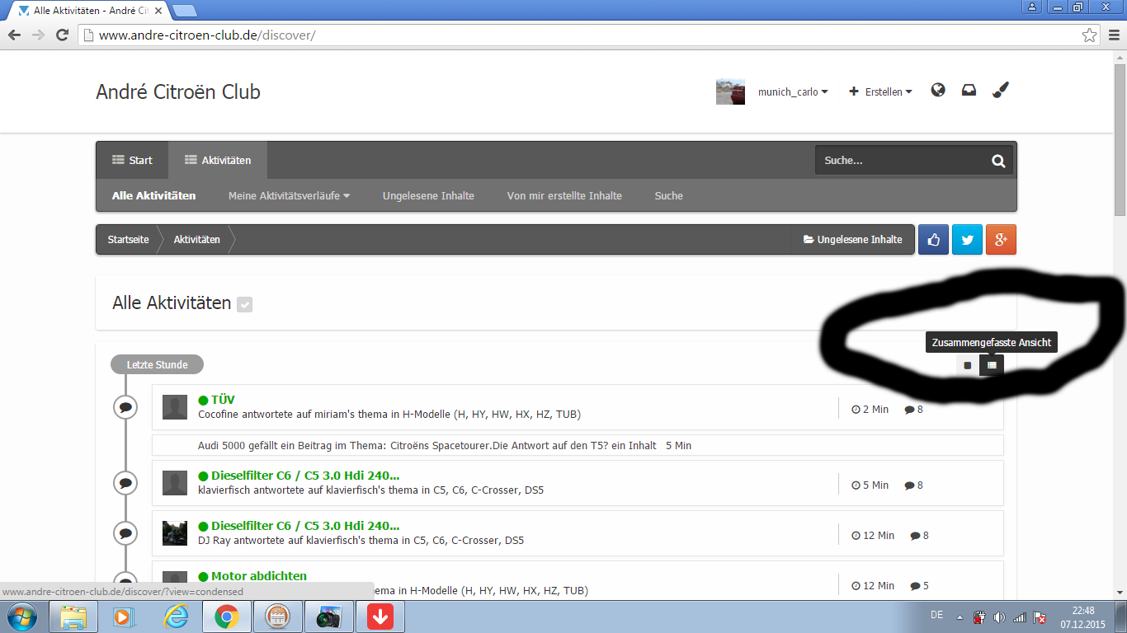Open the TÜV topic link
Screen dimensions: 1127x633
[x=223, y=400]
